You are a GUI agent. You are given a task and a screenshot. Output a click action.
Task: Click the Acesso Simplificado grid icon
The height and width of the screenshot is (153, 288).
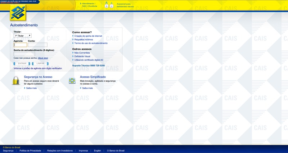(x=72, y=81)
